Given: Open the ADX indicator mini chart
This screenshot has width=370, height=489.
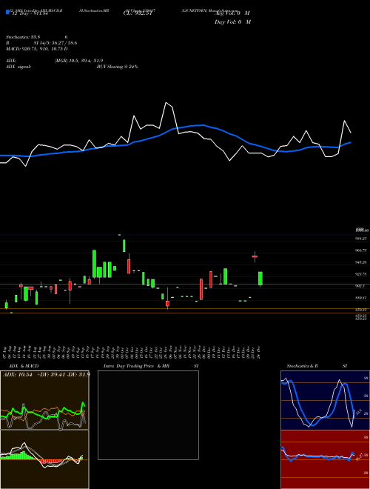Looking at the screenshot, I should pyautogui.click(x=44, y=400).
